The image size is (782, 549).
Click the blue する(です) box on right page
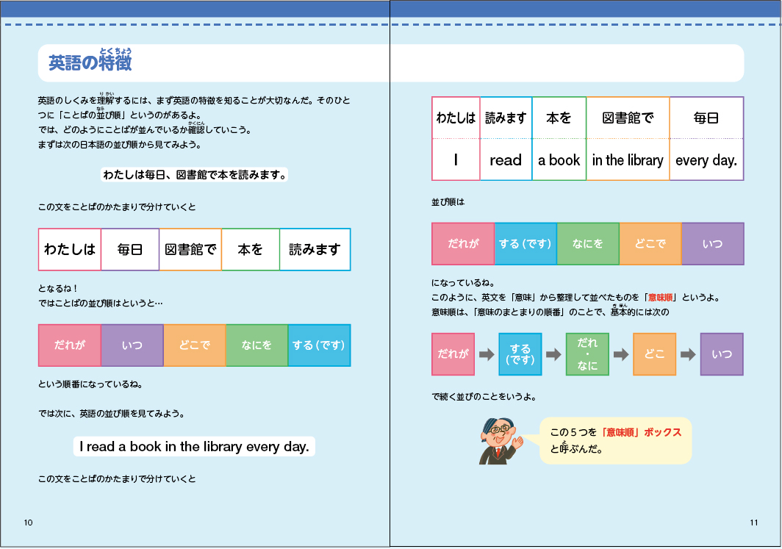pos(525,244)
